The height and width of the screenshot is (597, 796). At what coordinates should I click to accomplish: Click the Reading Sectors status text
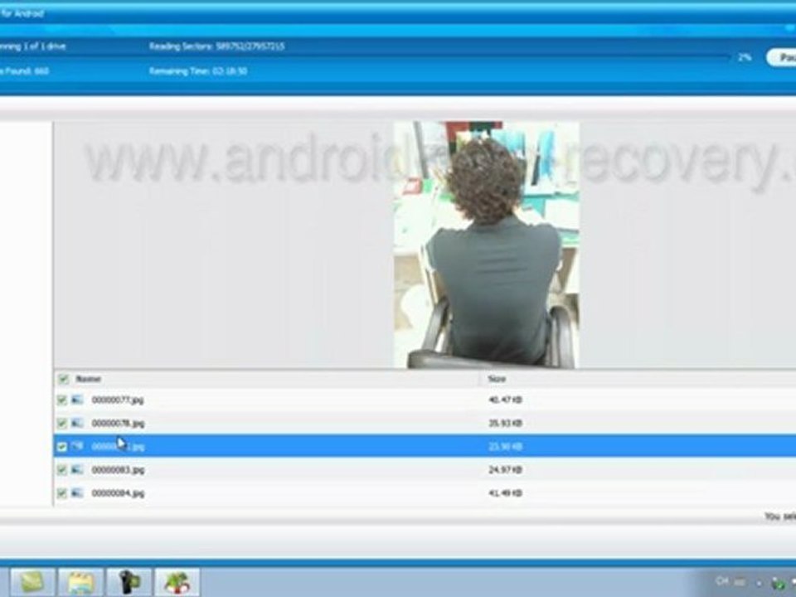(x=216, y=46)
